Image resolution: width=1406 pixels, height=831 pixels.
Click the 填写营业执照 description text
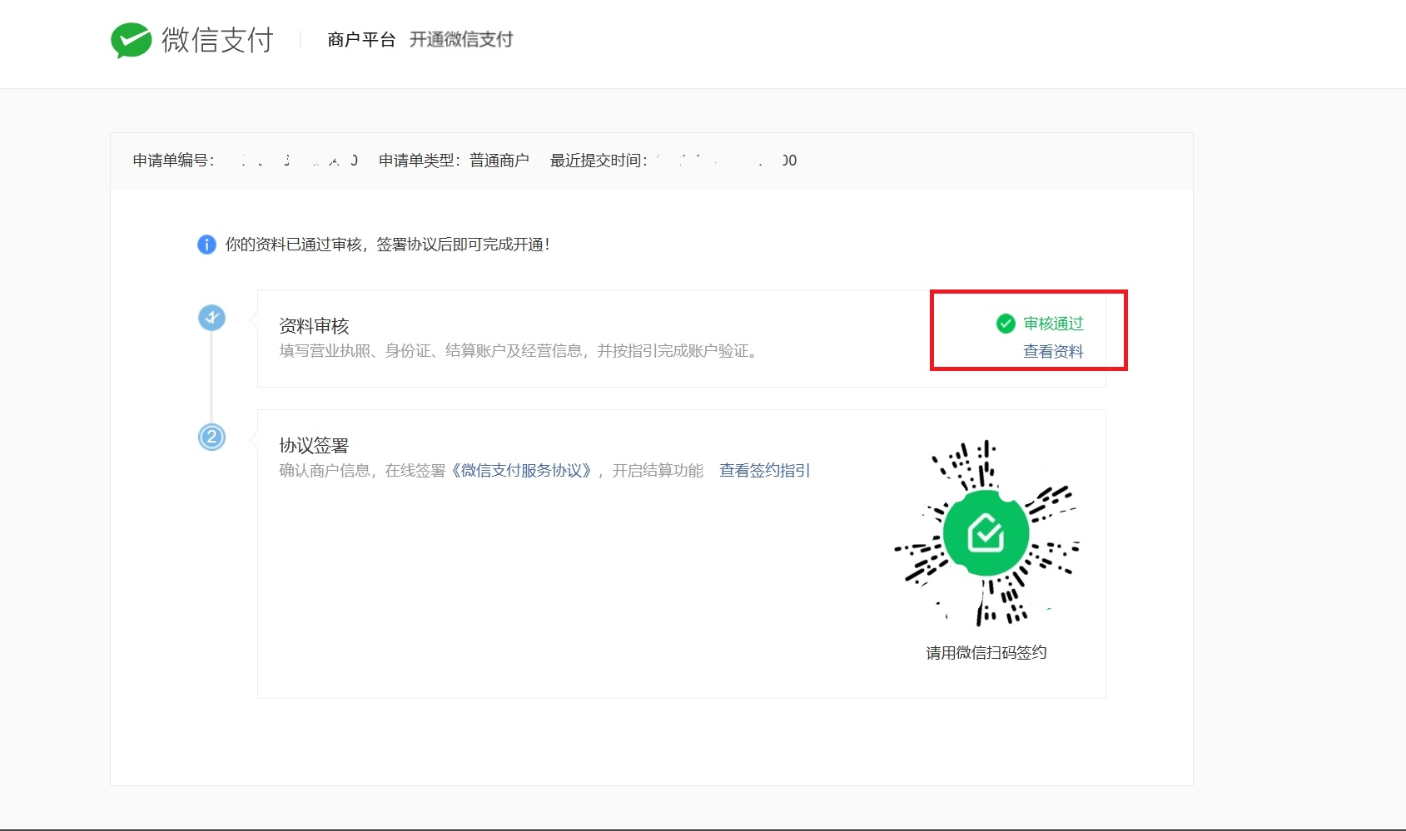coord(521,351)
